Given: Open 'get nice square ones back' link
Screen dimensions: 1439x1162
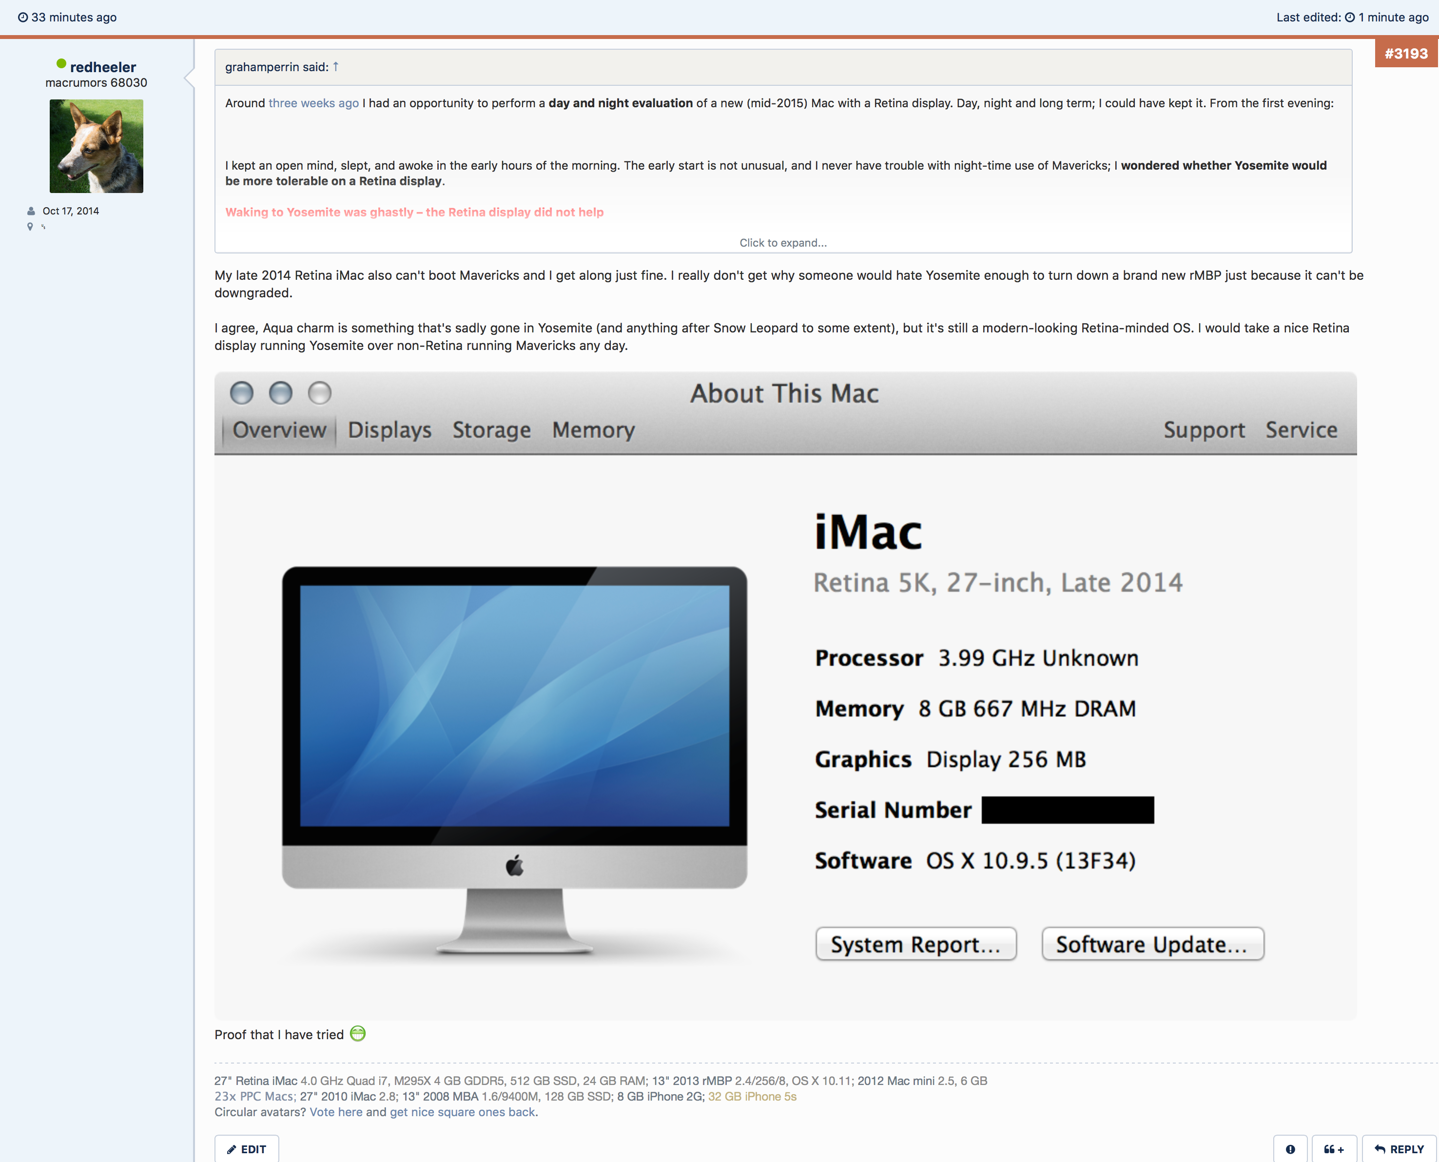Looking at the screenshot, I should [x=463, y=1112].
